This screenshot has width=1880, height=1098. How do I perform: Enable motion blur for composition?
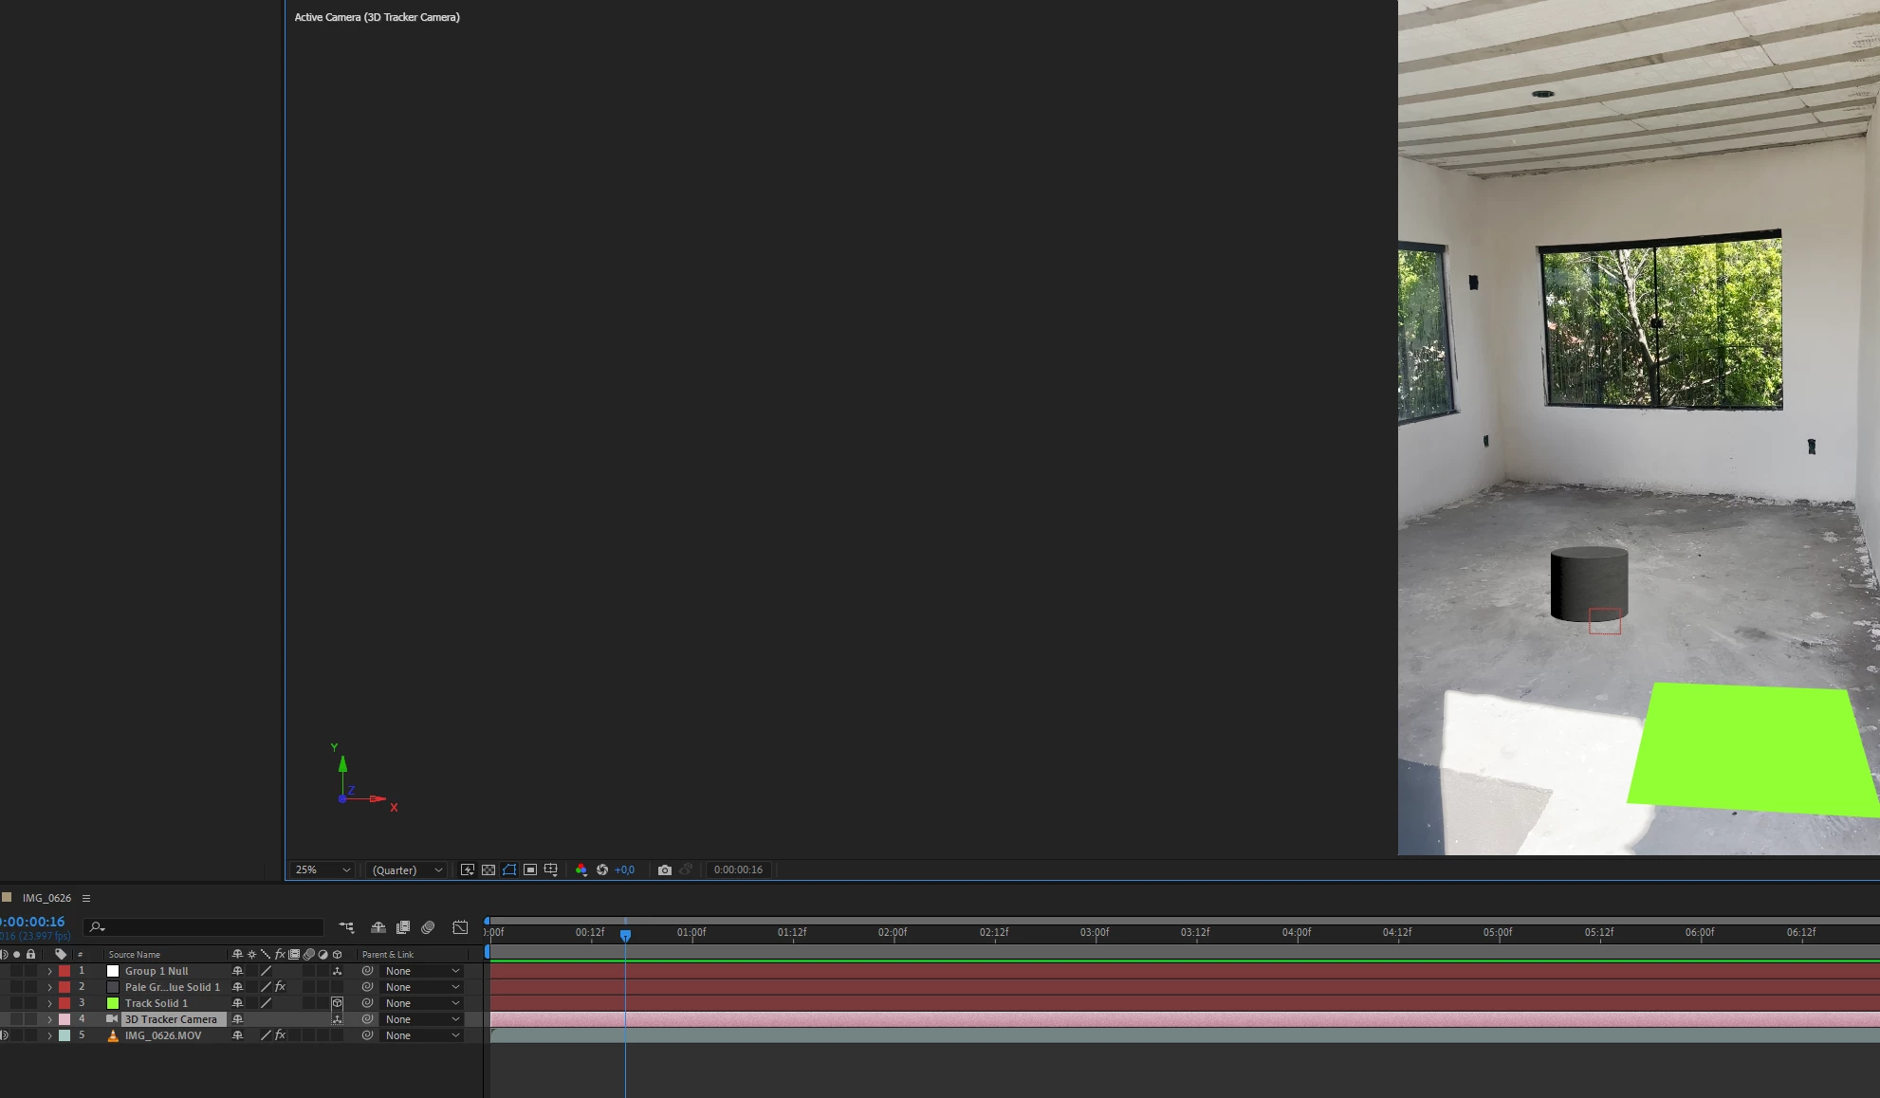point(428,927)
